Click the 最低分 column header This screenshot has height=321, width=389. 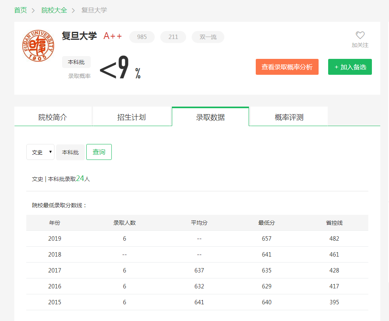[x=267, y=223]
